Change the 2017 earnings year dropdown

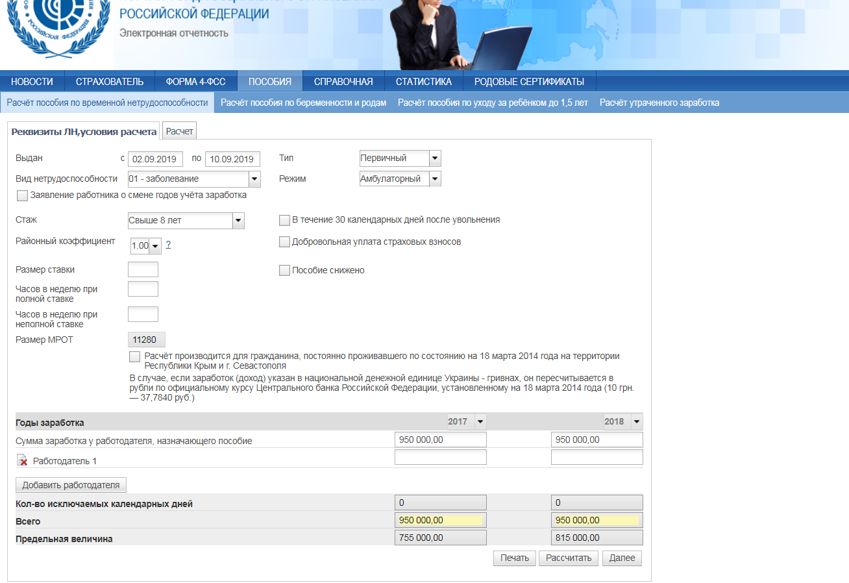(480, 422)
